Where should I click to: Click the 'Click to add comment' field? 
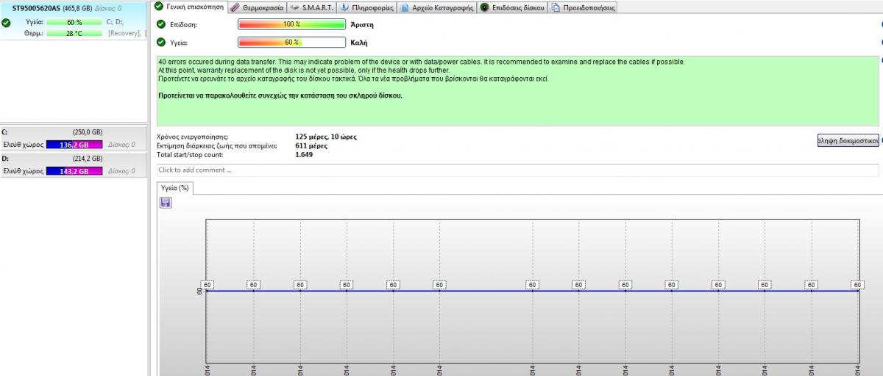(x=517, y=170)
